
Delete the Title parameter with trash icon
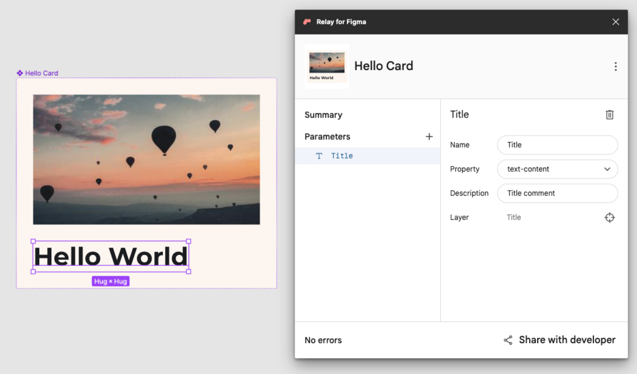point(609,115)
